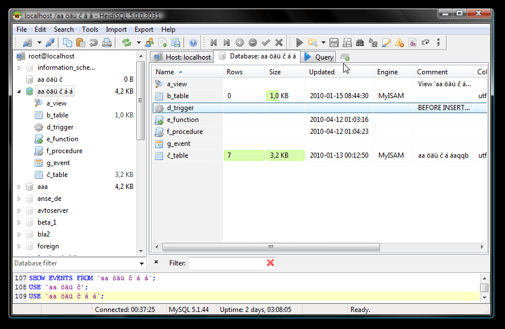
Task: Open the Database filter dropdown arrow
Action: pos(141,263)
